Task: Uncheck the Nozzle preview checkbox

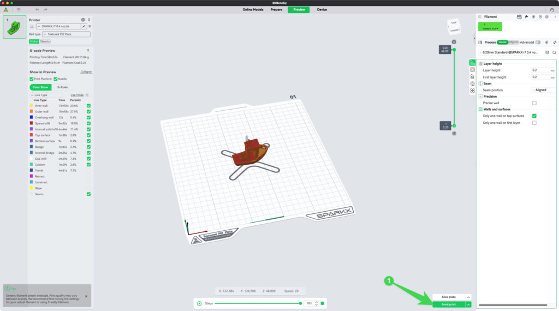Action: pyautogui.click(x=56, y=79)
